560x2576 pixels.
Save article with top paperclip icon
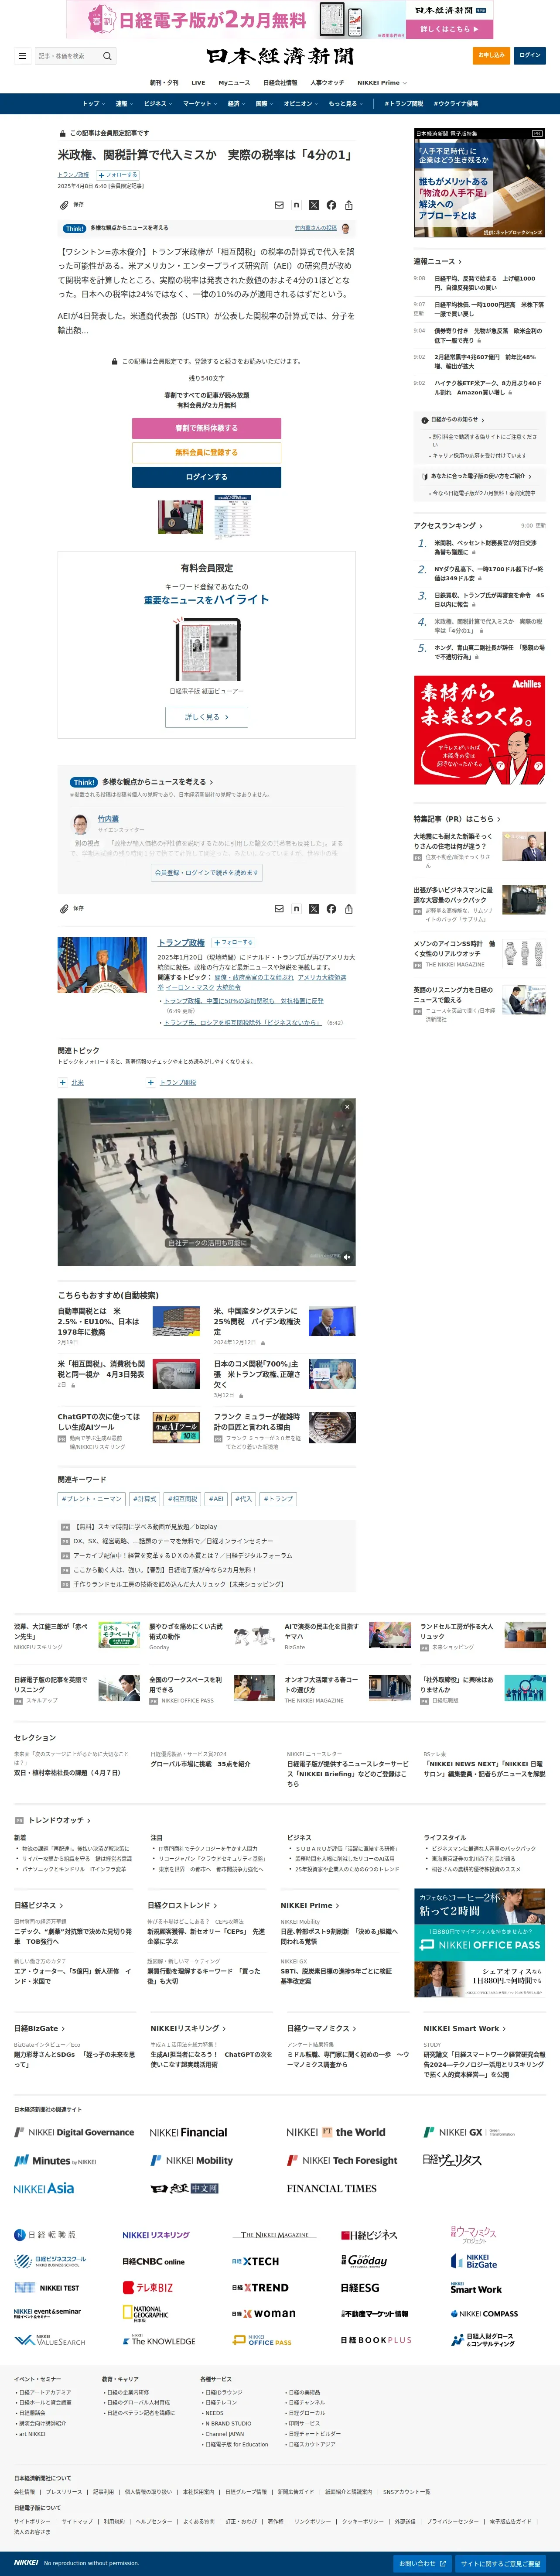[65, 205]
